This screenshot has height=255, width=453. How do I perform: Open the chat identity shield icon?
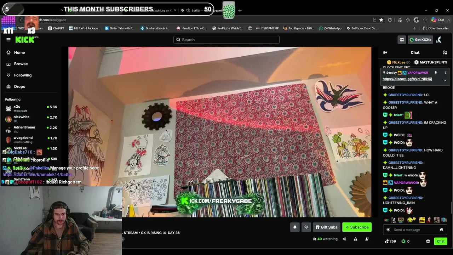coord(388,230)
